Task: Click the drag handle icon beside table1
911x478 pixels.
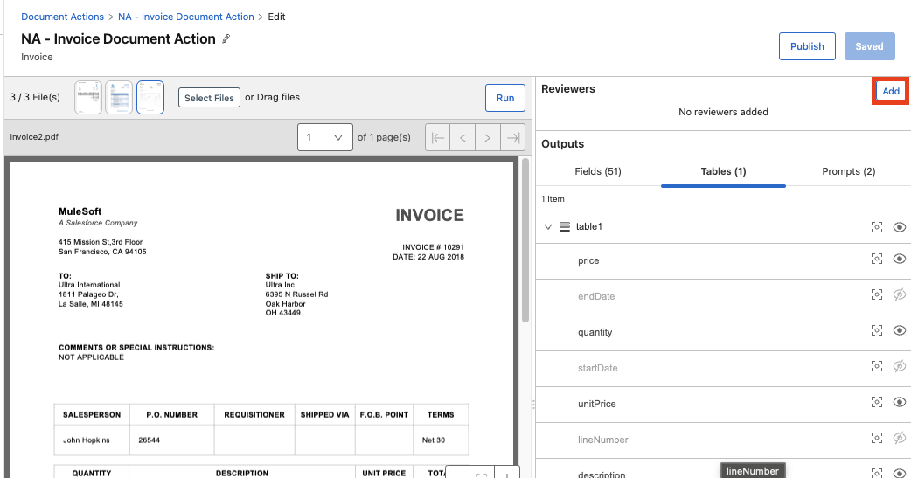Action: coord(564,226)
